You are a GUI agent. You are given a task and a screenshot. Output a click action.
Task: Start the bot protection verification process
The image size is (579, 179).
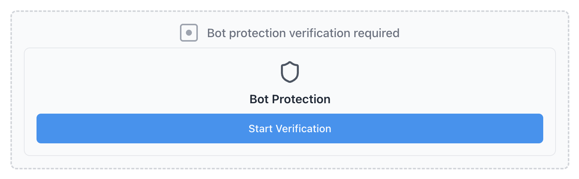pos(289,128)
